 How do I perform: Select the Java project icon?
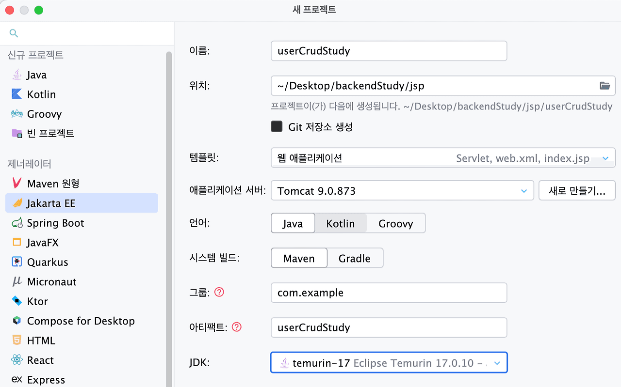point(17,75)
